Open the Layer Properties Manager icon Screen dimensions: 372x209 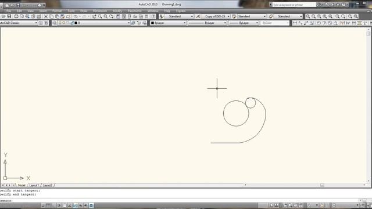pyautogui.click(x=54, y=23)
